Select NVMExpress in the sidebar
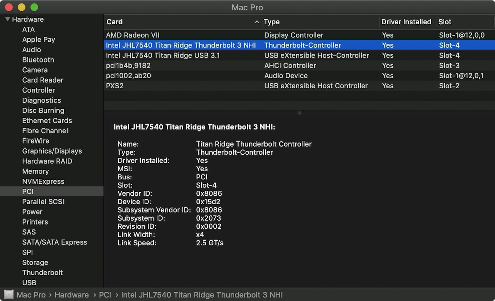 click(x=43, y=181)
